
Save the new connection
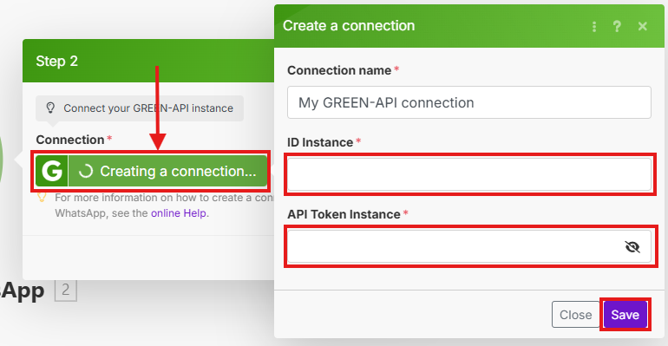(x=625, y=315)
